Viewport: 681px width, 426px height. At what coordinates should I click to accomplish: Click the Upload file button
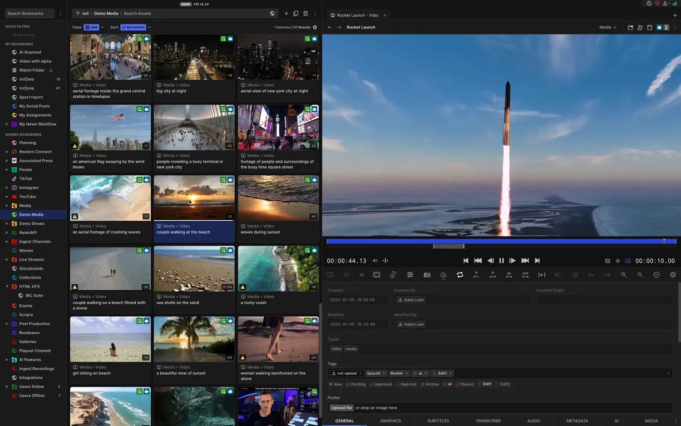(x=341, y=408)
